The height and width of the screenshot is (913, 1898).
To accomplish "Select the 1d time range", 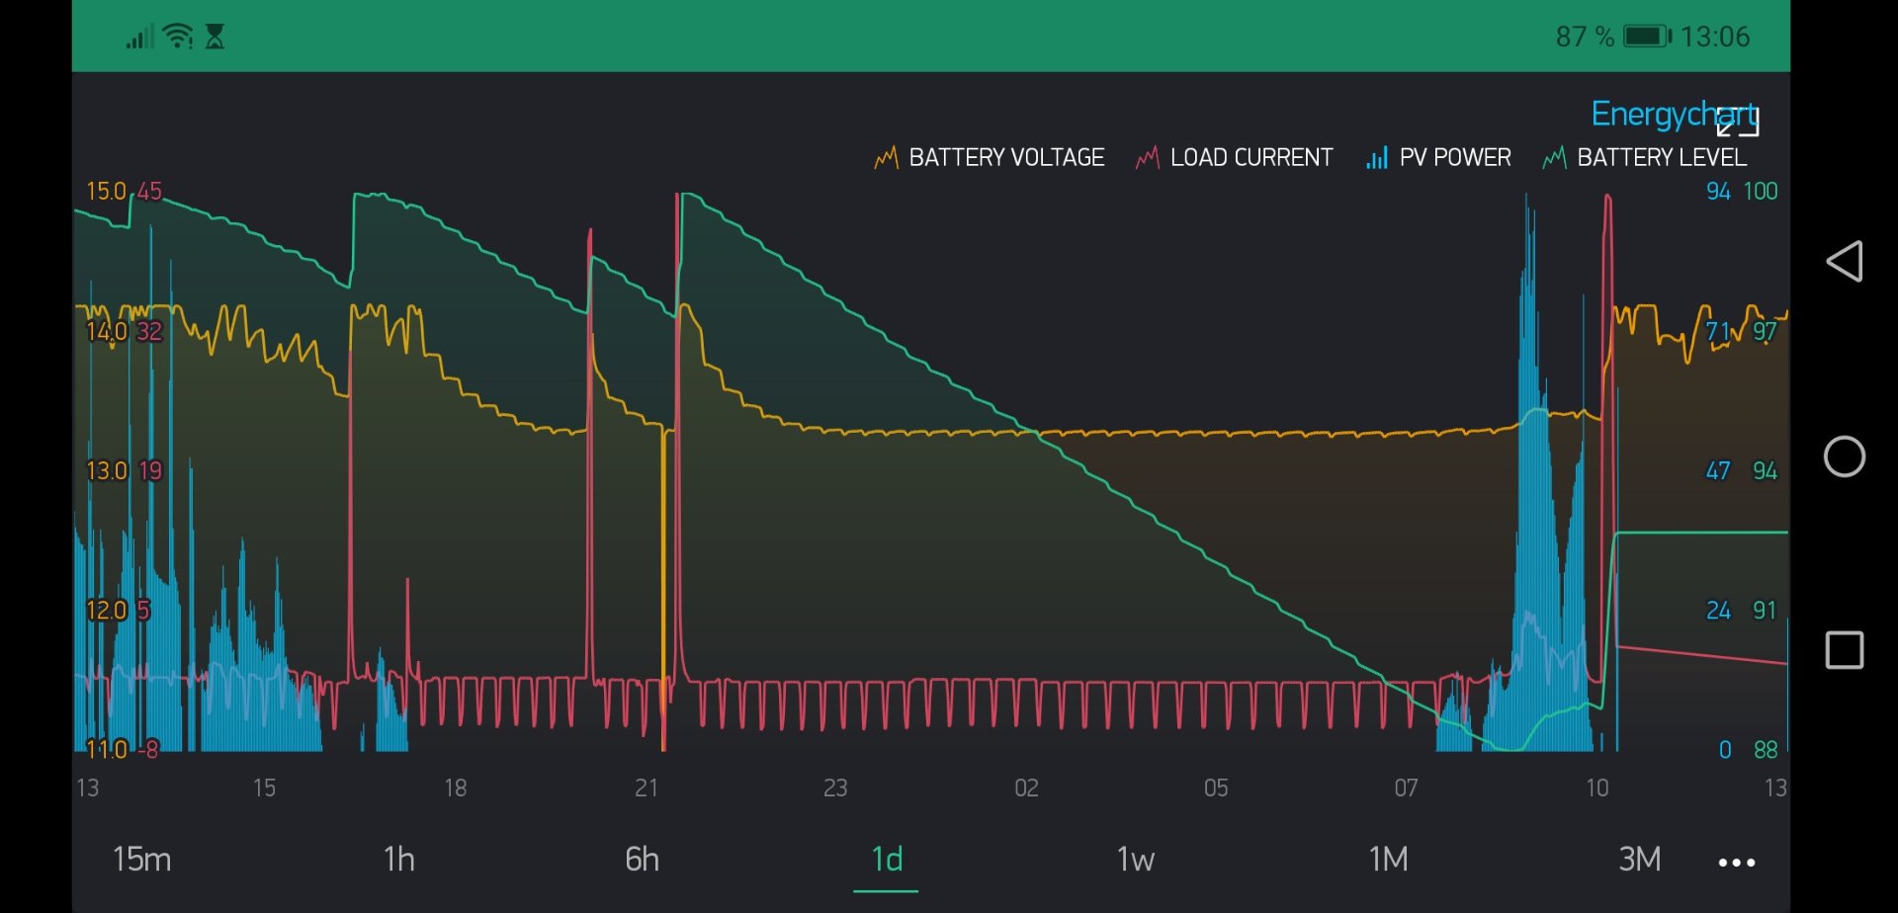I will click(887, 859).
